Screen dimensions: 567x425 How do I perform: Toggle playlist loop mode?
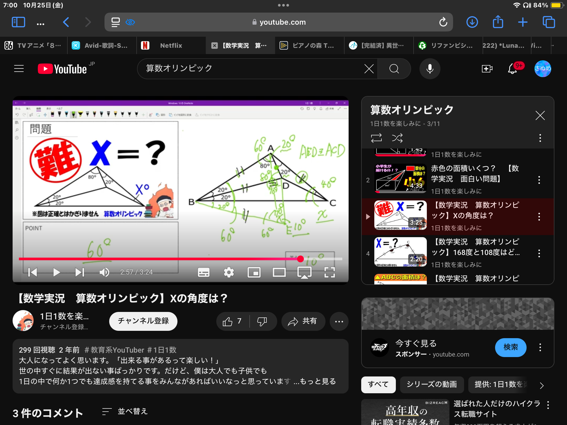point(376,138)
